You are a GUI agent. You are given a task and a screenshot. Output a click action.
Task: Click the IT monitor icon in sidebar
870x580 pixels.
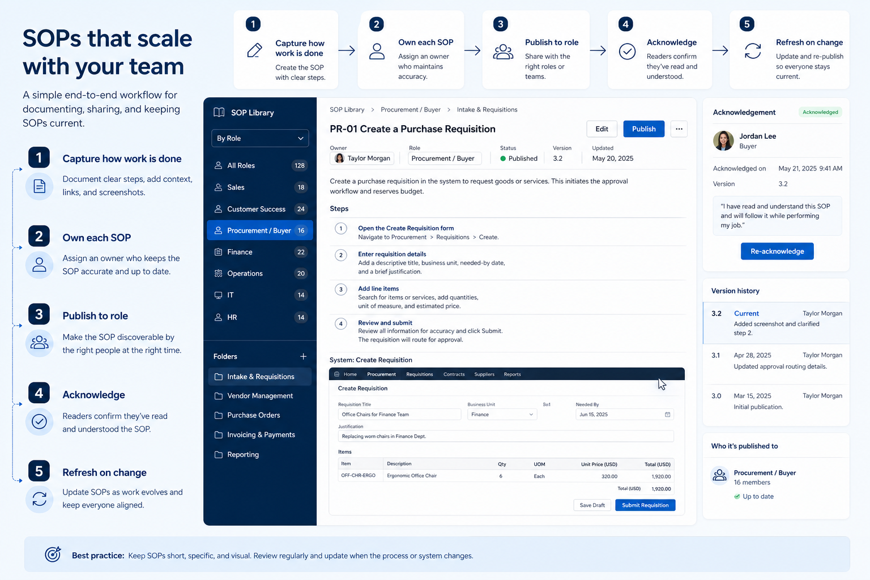point(218,295)
